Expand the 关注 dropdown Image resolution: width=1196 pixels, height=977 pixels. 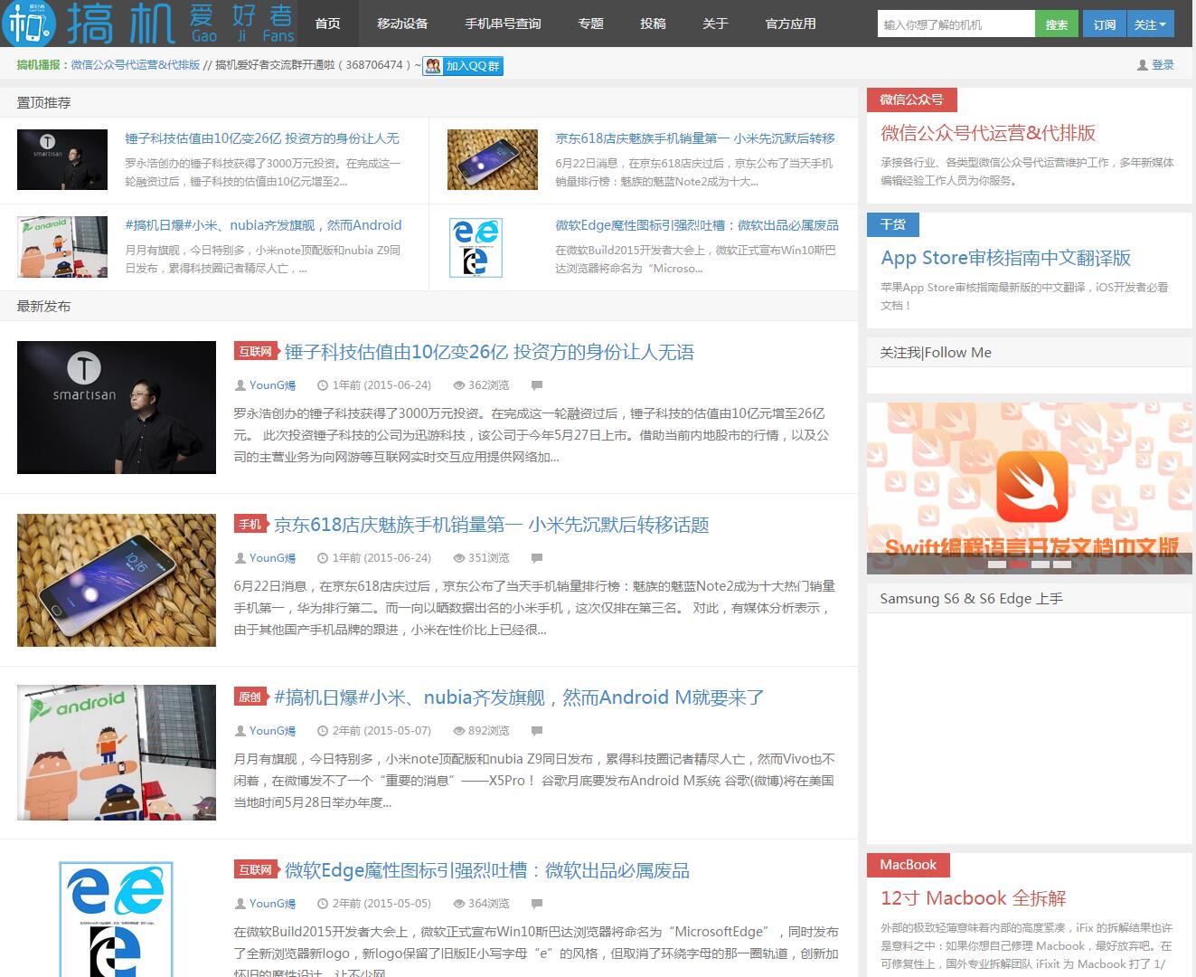(x=1150, y=24)
